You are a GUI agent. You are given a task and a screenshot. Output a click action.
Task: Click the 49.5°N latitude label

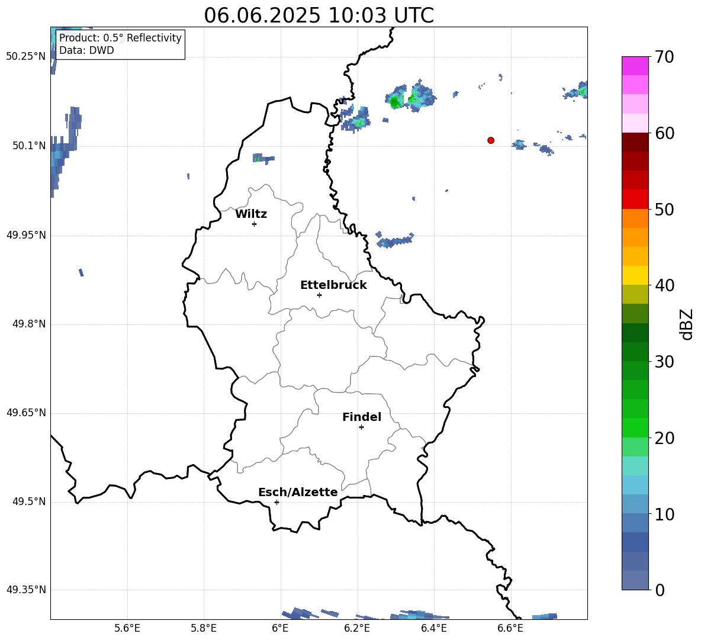click(x=29, y=501)
